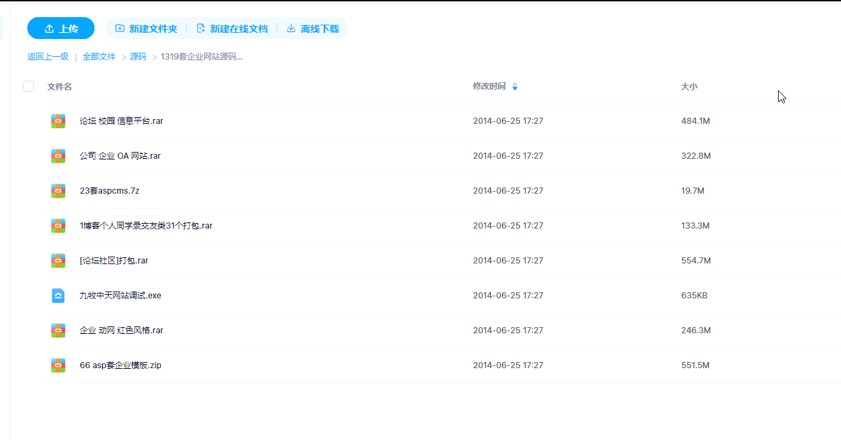841x440 pixels.
Task: Click the 上传 upload button
Action: (61, 29)
